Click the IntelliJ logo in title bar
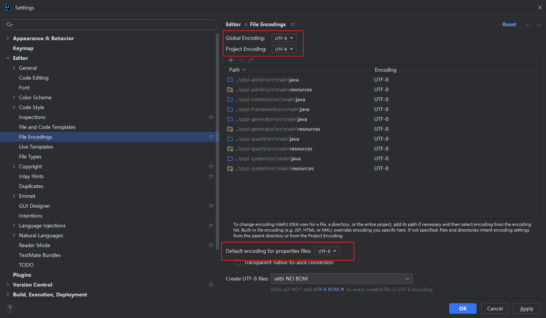This screenshot has height=318, width=546. 7,7
